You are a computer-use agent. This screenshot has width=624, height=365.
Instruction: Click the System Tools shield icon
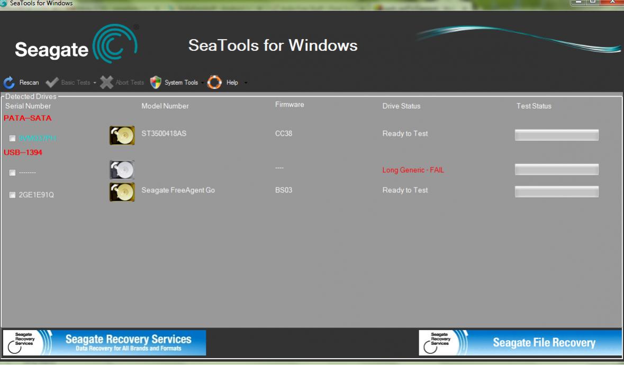(x=156, y=83)
